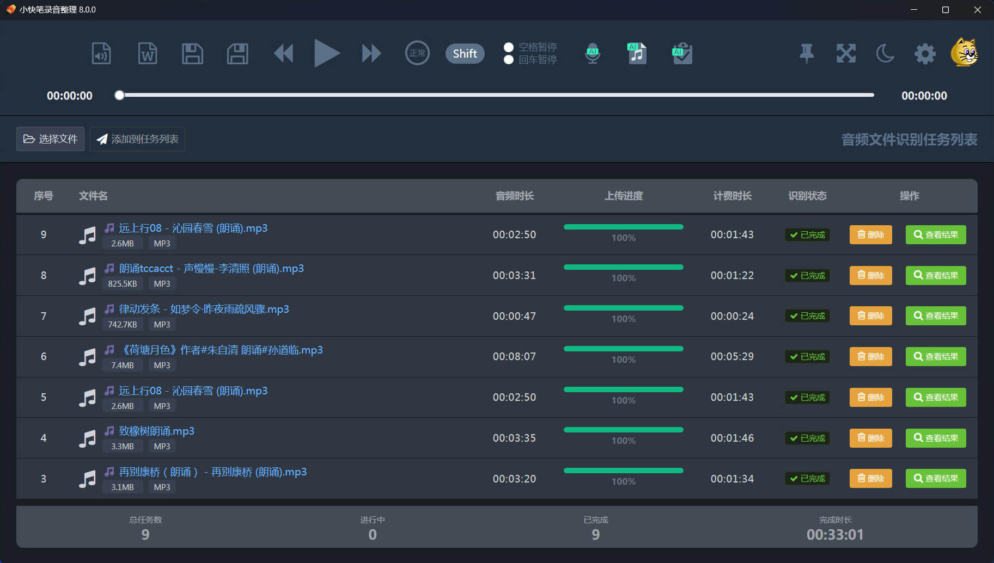Select the 回车暂停 radio option
The width and height of the screenshot is (994, 563).
click(x=509, y=60)
